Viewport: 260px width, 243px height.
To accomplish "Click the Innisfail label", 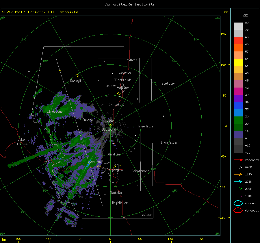I will click(117, 105).
